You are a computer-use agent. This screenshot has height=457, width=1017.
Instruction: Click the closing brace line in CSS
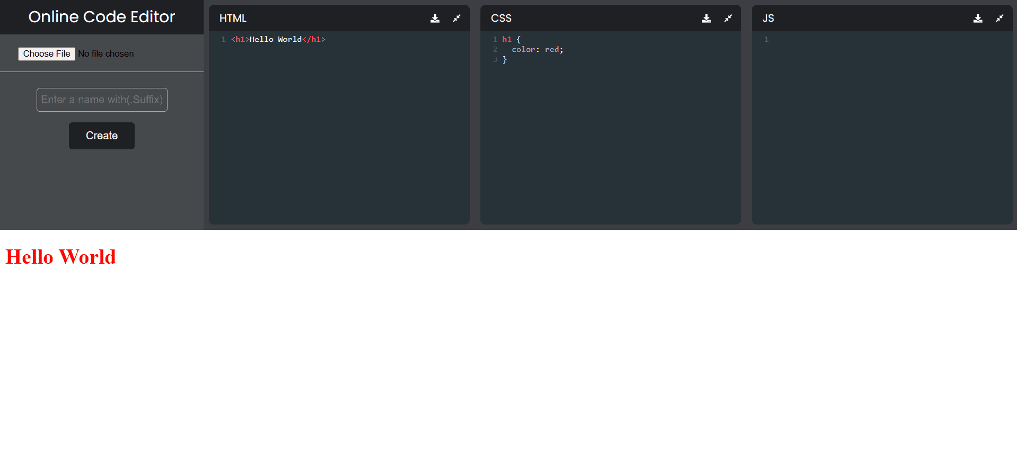pyautogui.click(x=505, y=60)
